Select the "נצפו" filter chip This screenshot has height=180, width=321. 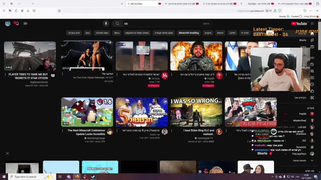pyautogui.click(x=88, y=33)
